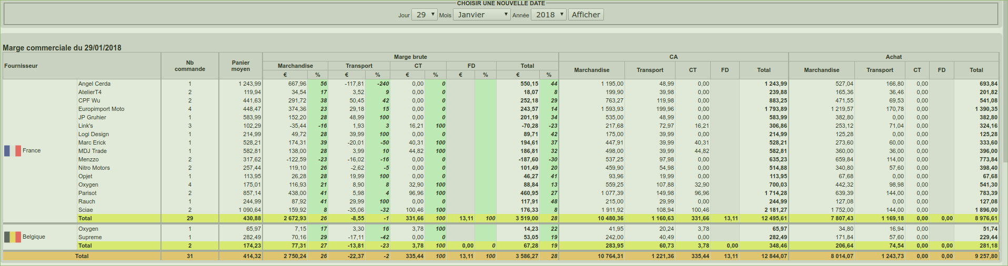Click Angel Cerda's panier moyen 1 243,99
Viewport: 1008px width, 266px height.
[249, 84]
